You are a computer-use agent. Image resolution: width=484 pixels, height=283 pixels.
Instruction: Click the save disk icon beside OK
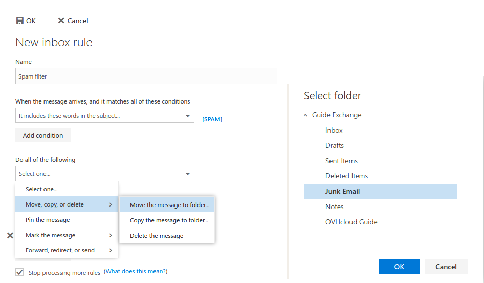tap(20, 21)
